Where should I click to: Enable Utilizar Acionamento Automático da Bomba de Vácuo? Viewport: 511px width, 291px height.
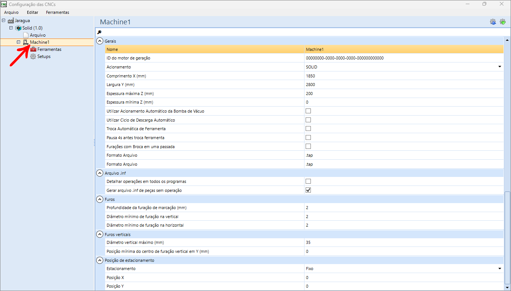(308, 111)
